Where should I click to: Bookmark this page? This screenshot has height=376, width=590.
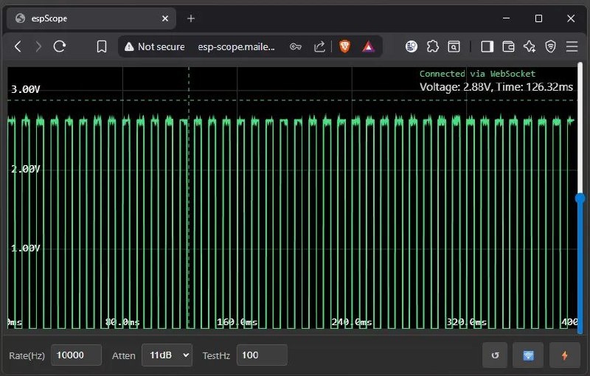point(102,47)
